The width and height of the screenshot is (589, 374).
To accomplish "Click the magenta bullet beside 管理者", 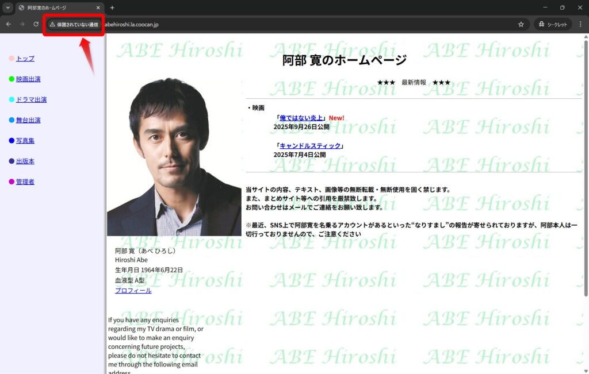I will click(x=12, y=182).
